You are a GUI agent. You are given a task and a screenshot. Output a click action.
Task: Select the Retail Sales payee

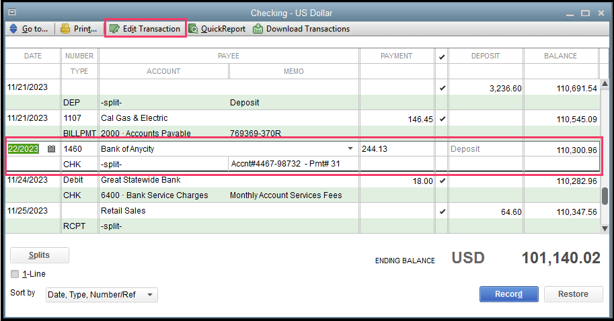click(123, 211)
